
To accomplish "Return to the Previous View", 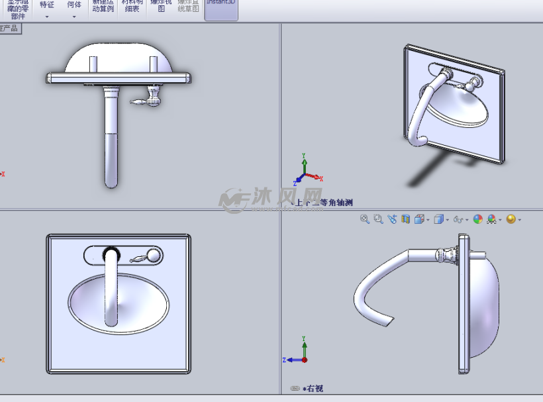I will (x=392, y=219).
